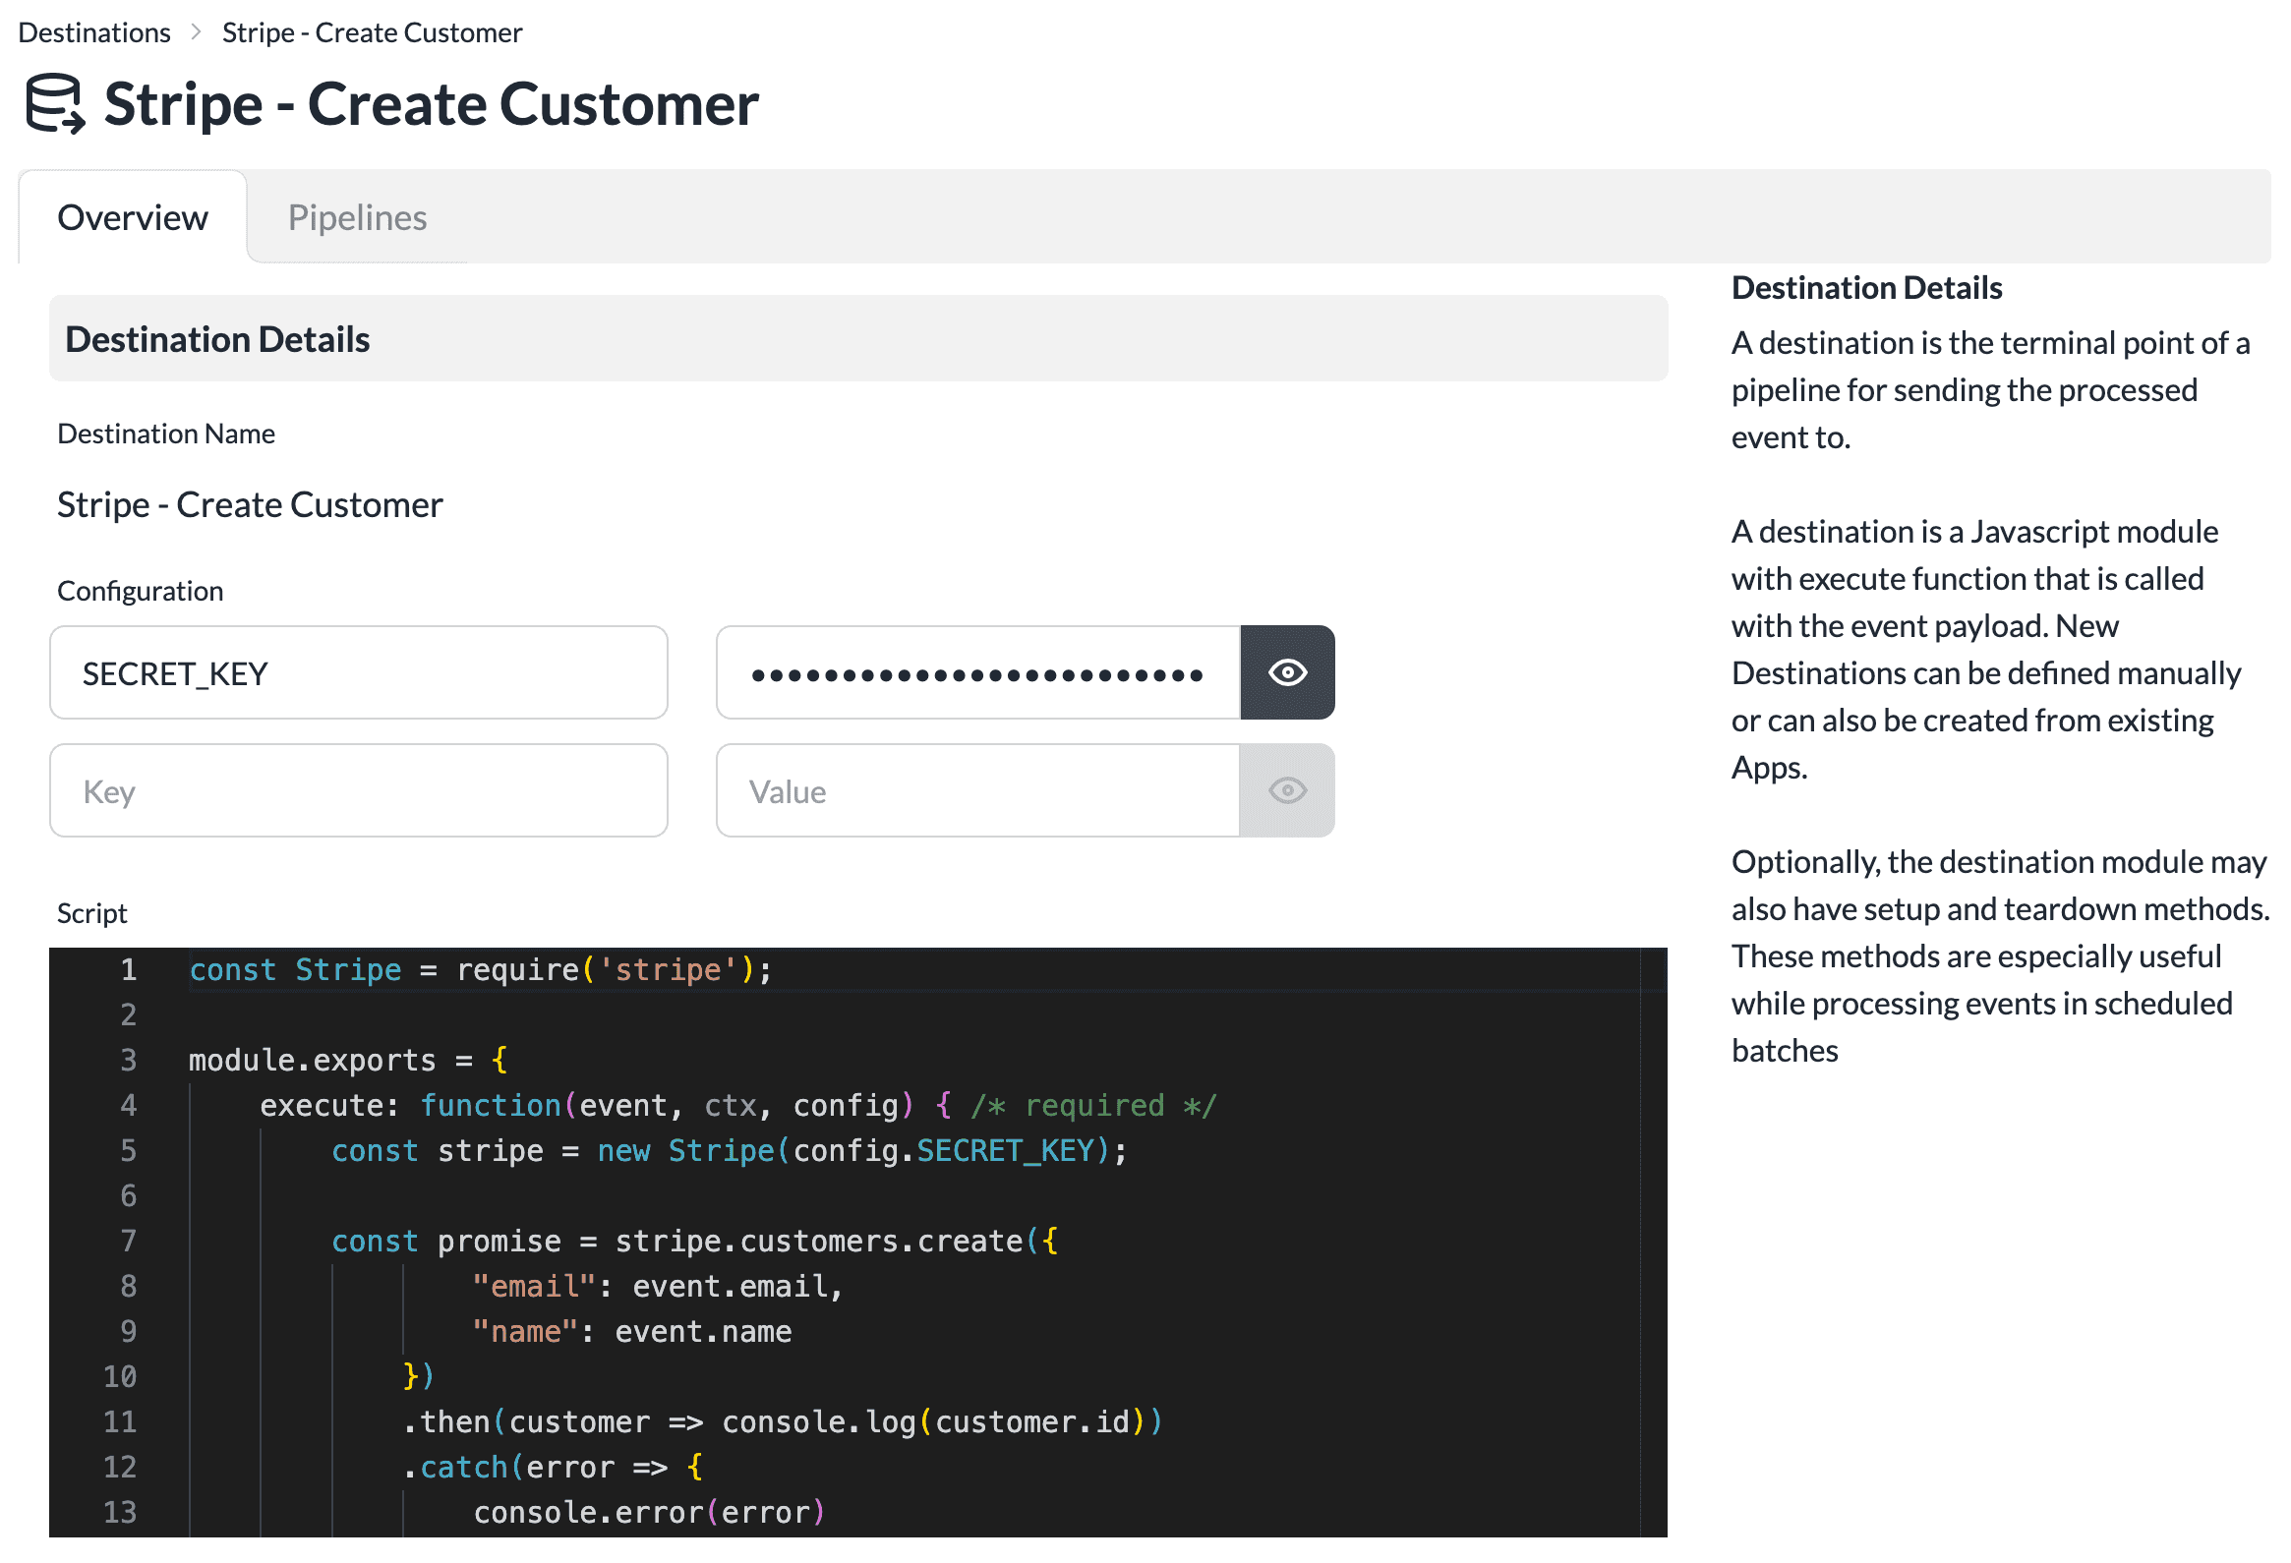Switch to the Pipelines tab

[x=357, y=218]
